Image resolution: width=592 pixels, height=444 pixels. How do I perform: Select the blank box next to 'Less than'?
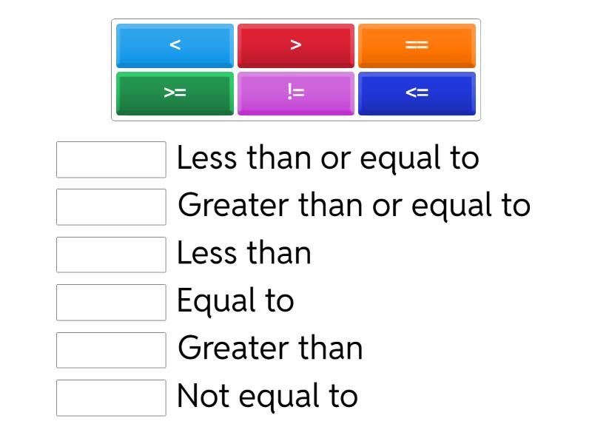111,255
